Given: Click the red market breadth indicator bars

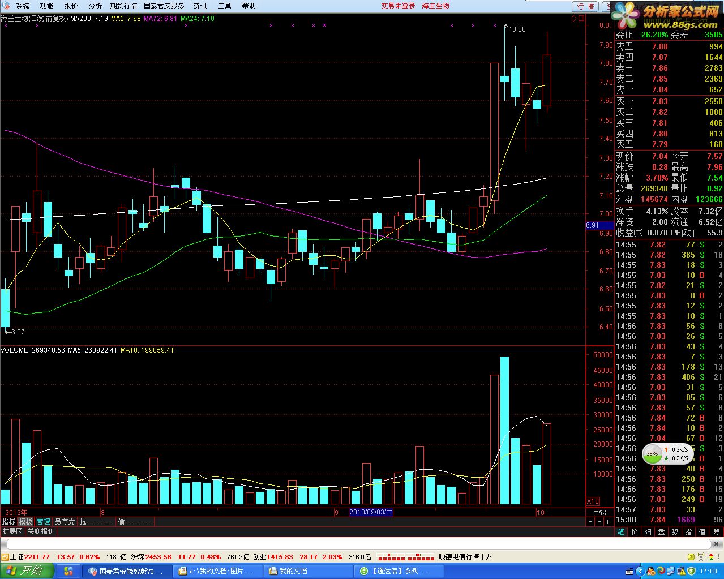Looking at the screenshot, I should (x=405, y=557).
